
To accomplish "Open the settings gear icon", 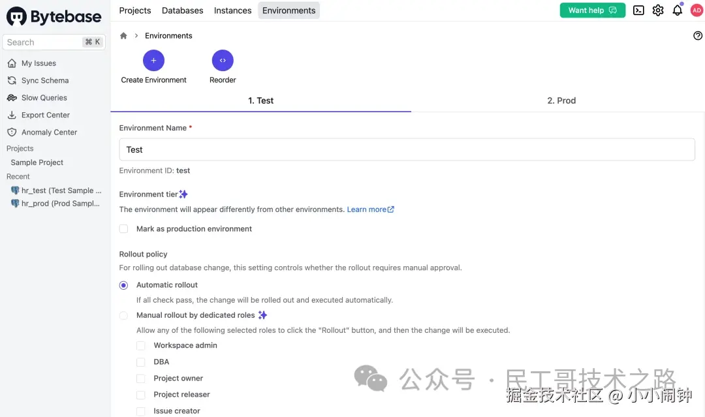I will pos(658,10).
